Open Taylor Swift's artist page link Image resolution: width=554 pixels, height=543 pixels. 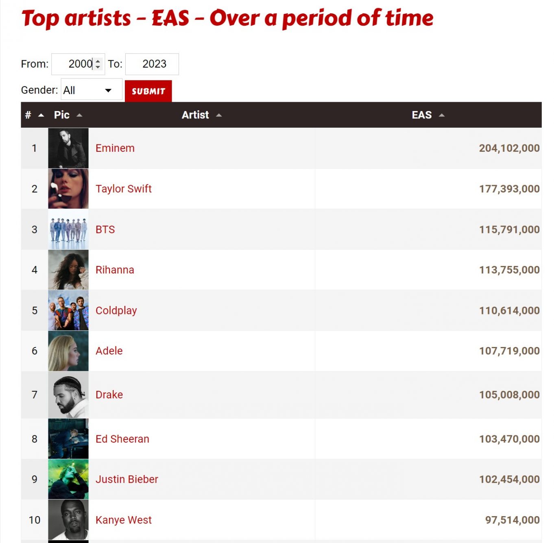coord(124,189)
